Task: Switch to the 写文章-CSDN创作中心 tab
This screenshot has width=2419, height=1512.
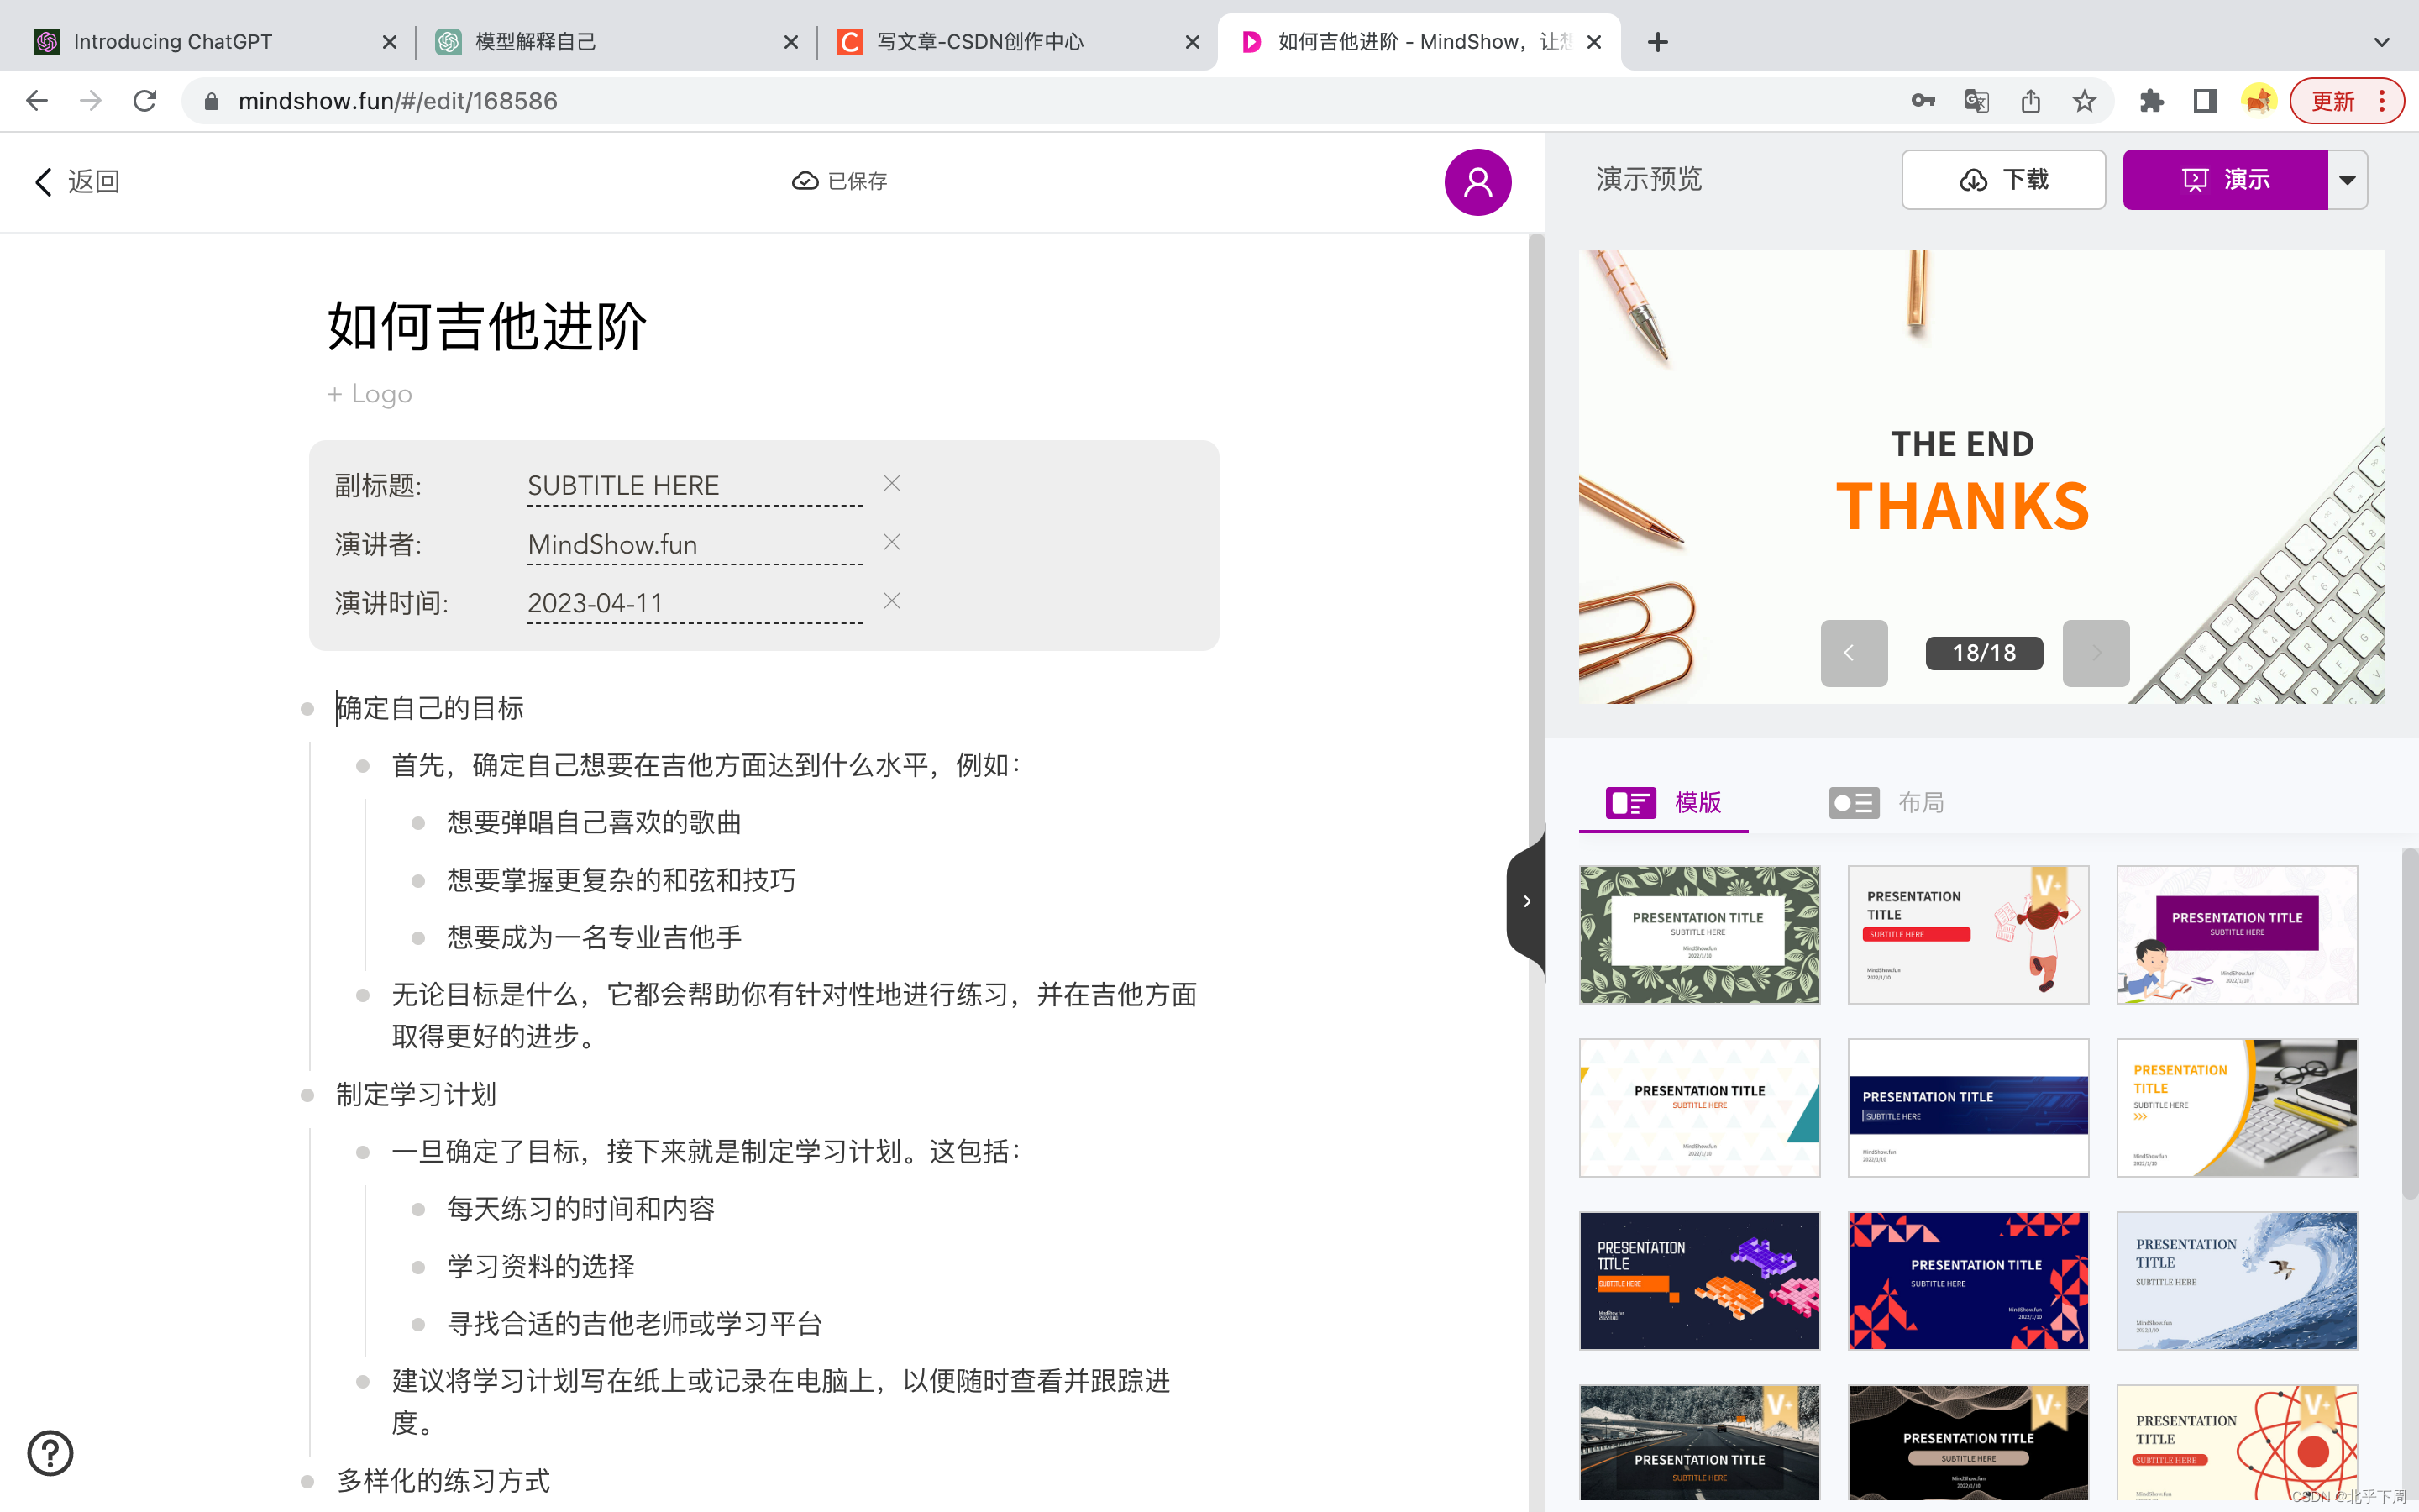Action: point(1014,42)
